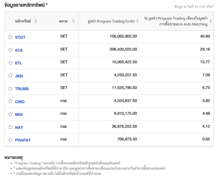Sort by % Program Trading column header
The width and height of the screenshot is (218, 178).
pos(210,21)
